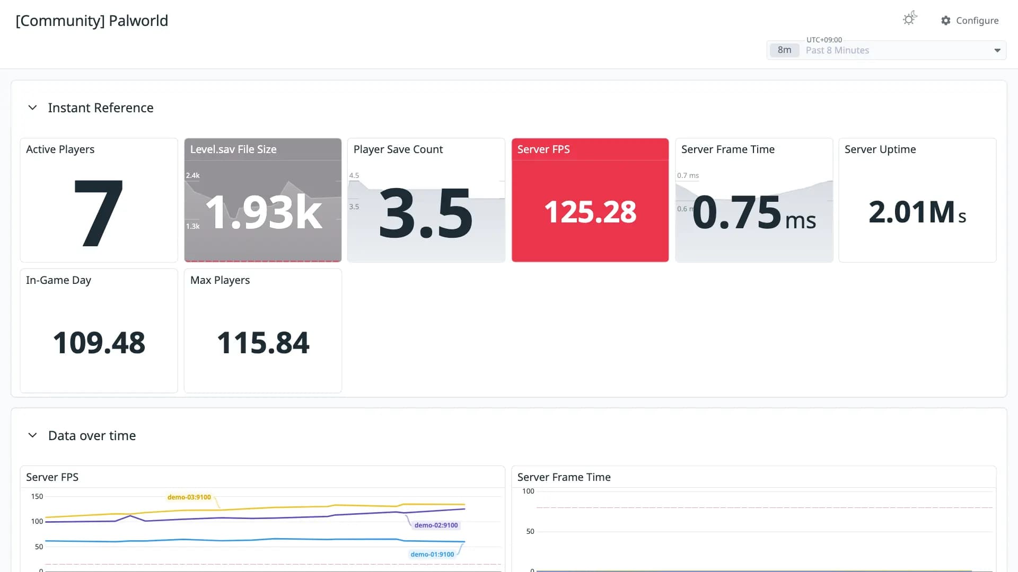Open the Active Players widget
The height and width of the screenshot is (572, 1018).
click(x=99, y=200)
